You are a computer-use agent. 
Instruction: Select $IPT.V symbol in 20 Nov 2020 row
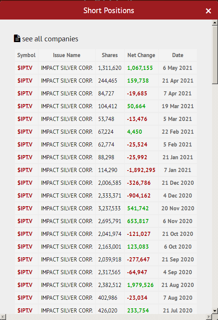pyautogui.click(x=25, y=208)
